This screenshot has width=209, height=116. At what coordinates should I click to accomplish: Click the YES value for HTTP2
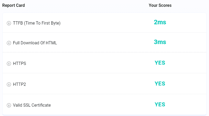[160, 84]
